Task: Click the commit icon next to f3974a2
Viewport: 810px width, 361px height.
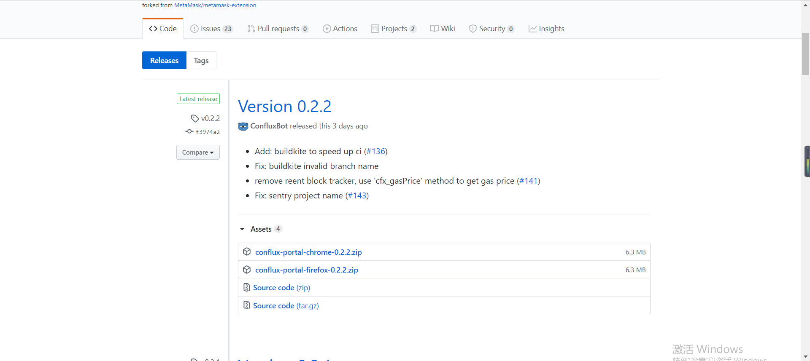Action: pyautogui.click(x=189, y=131)
